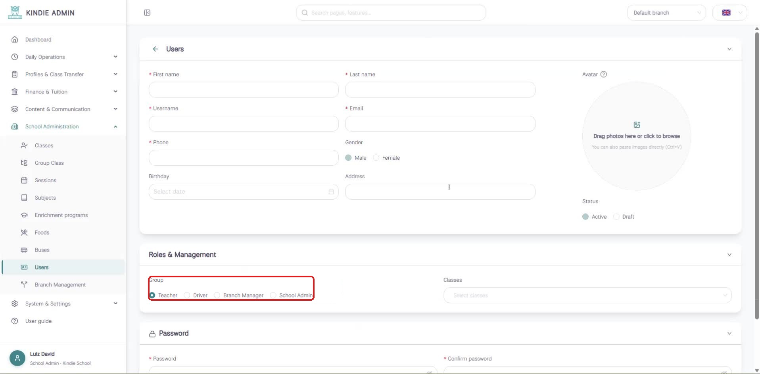Open the User guide link
This screenshot has height=374, width=760.
pyautogui.click(x=38, y=321)
